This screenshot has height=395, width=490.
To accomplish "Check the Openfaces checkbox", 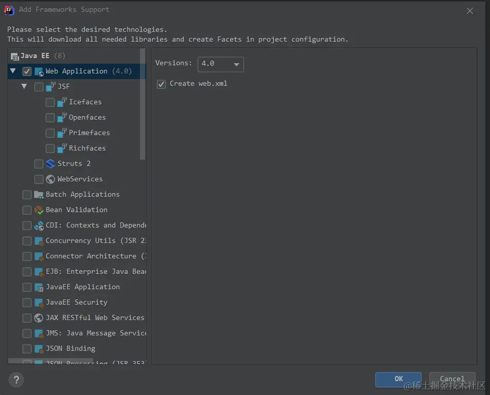I will point(50,118).
